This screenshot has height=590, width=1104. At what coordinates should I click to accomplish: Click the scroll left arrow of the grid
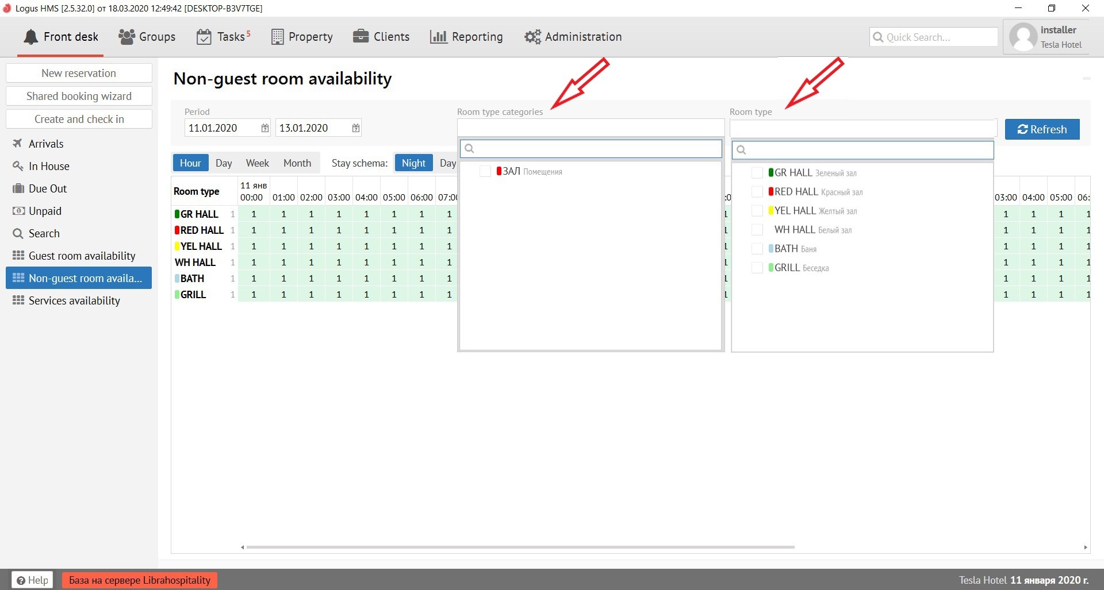(x=242, y=547)
